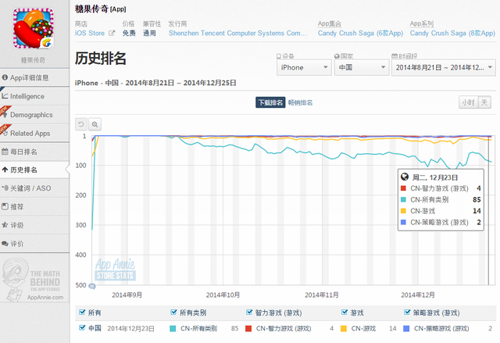
Task: Click the iOS Store link
Action: coord(90,33)
